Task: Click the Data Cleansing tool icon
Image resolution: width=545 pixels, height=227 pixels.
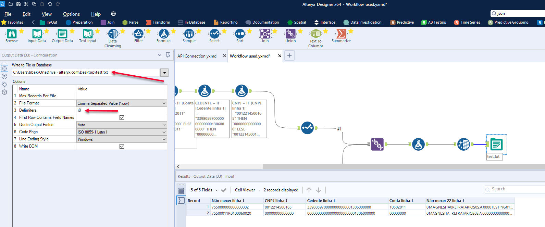Action: pyautogui.click(x=113, y=34)
